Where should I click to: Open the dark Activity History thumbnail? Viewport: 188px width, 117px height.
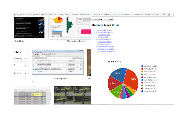pyautogui.click(x=29, y=27)
